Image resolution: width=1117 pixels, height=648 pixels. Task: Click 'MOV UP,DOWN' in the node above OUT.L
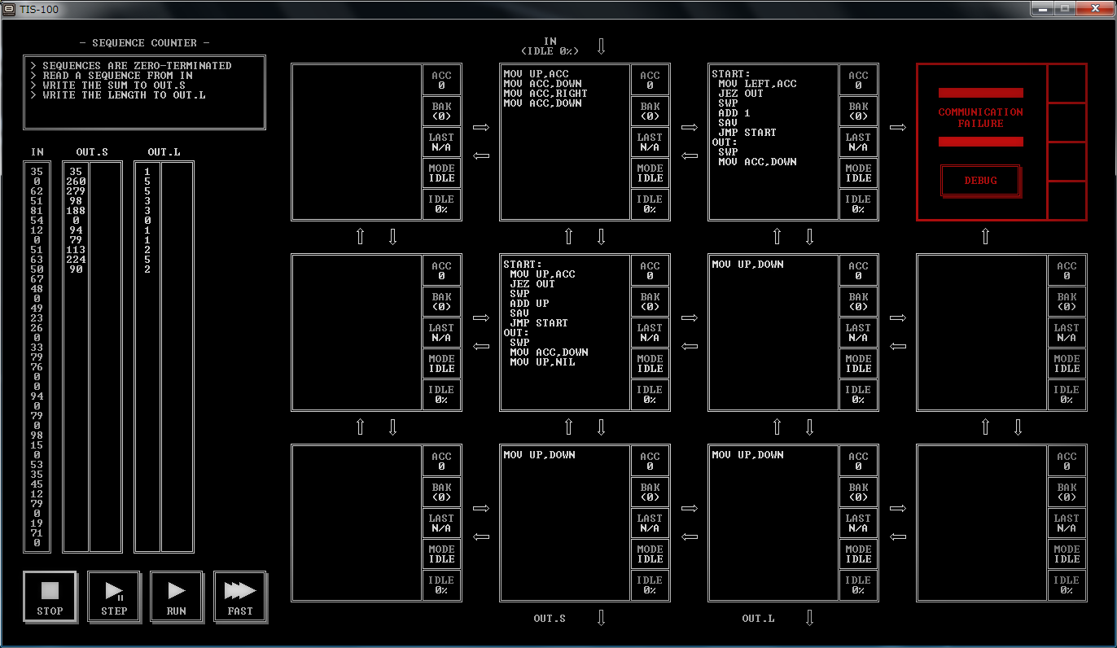[747, 455]
